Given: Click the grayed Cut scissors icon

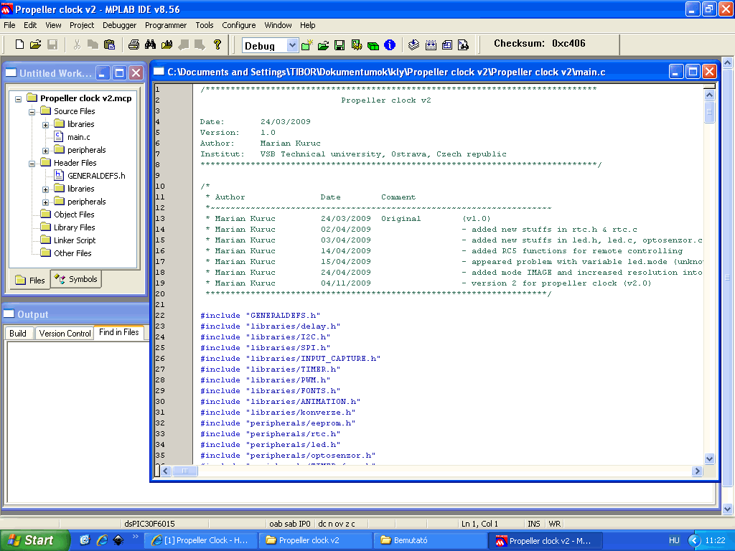Looking at the screenshot, I should tap(77, 44).
